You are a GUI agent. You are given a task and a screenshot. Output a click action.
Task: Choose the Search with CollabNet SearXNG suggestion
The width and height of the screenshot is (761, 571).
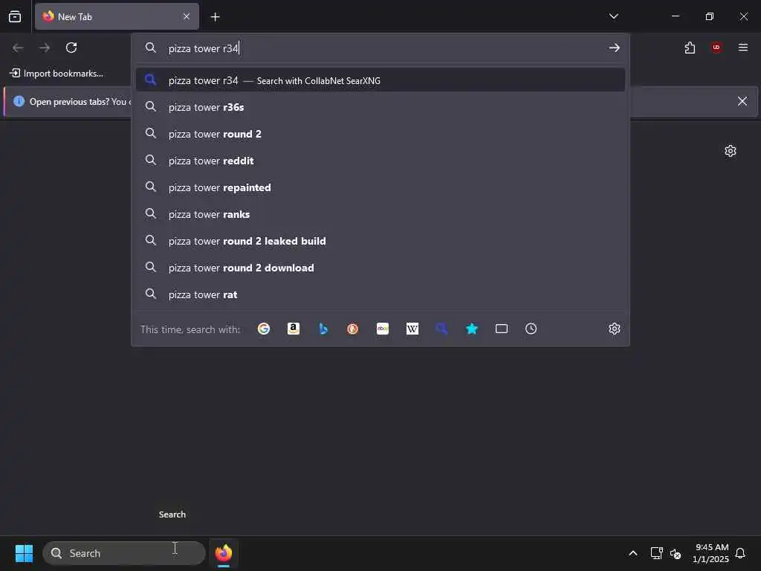pos(380,80)
